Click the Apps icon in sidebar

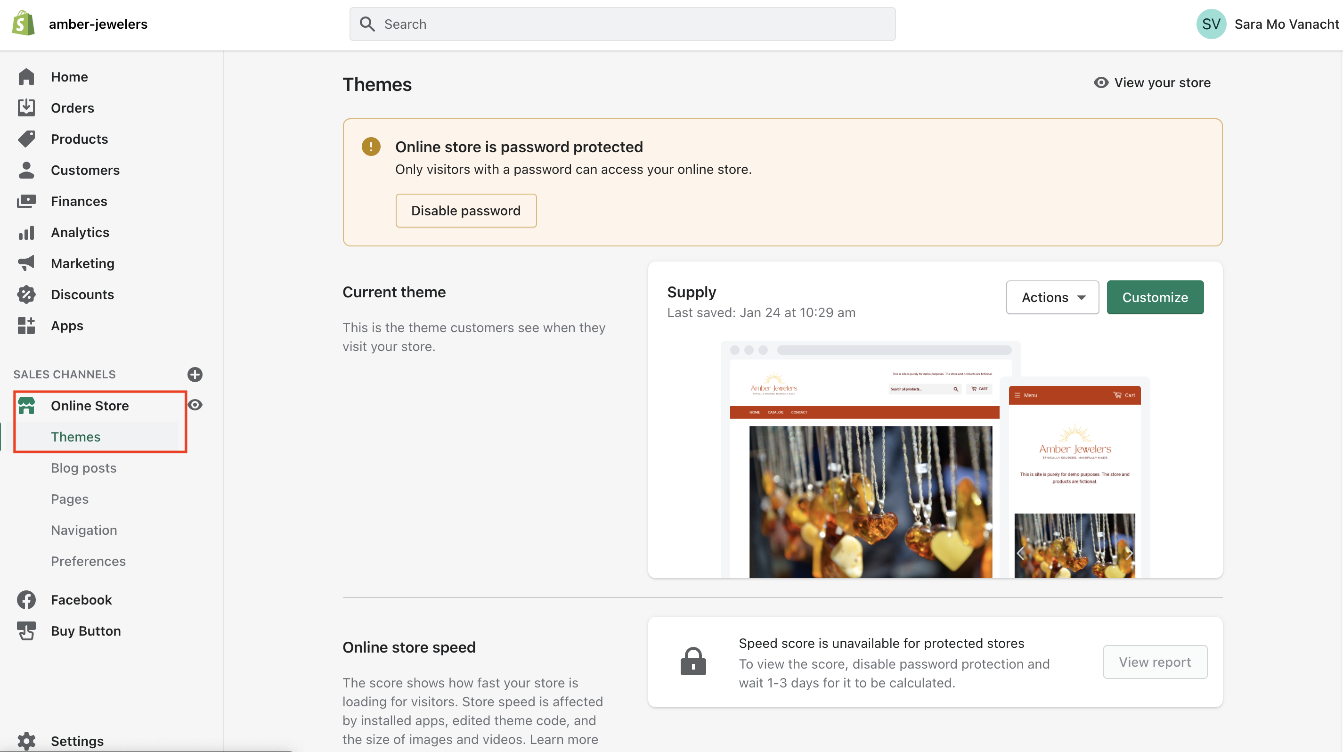tap(26, 325)
